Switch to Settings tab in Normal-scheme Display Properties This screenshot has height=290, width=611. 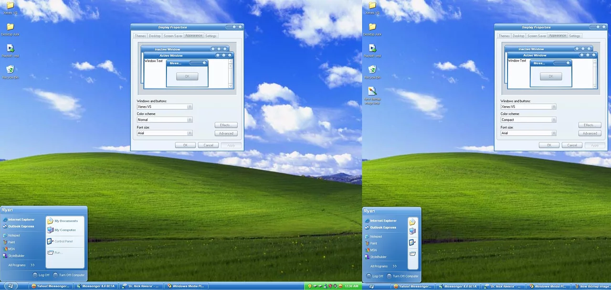coord(211,36)
